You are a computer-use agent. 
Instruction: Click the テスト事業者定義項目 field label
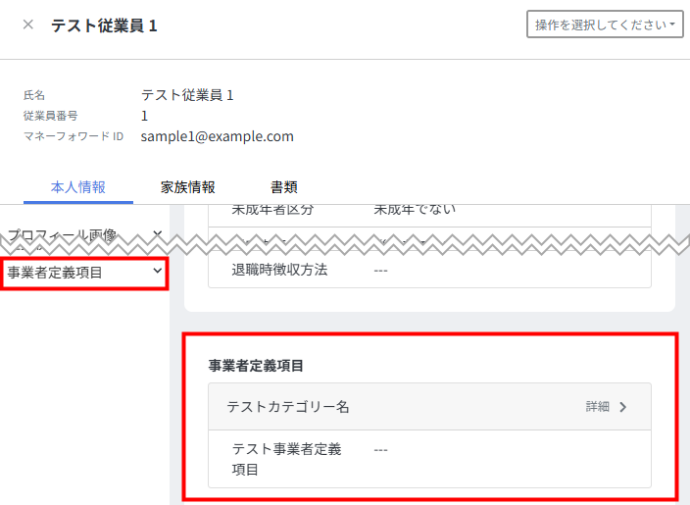click(x=286, y=459)
